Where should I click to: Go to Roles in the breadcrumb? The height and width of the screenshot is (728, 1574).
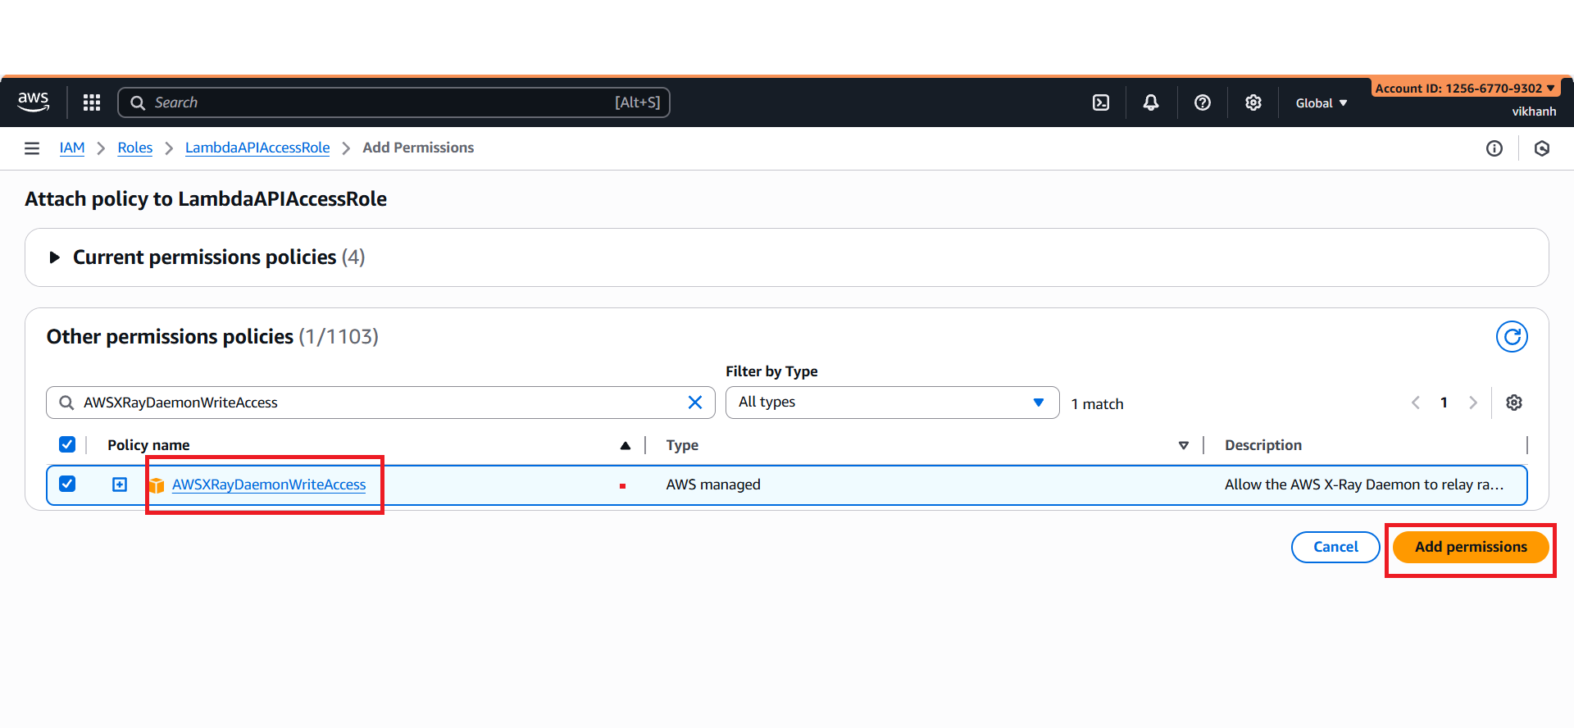(x=135, y=148)
